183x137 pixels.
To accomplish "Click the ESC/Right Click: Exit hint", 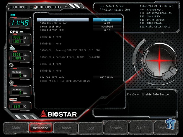I will (155, 27).
